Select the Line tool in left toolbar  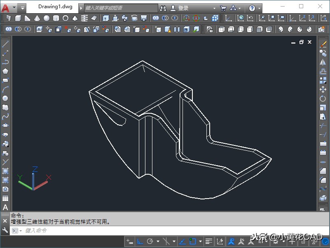5,44
